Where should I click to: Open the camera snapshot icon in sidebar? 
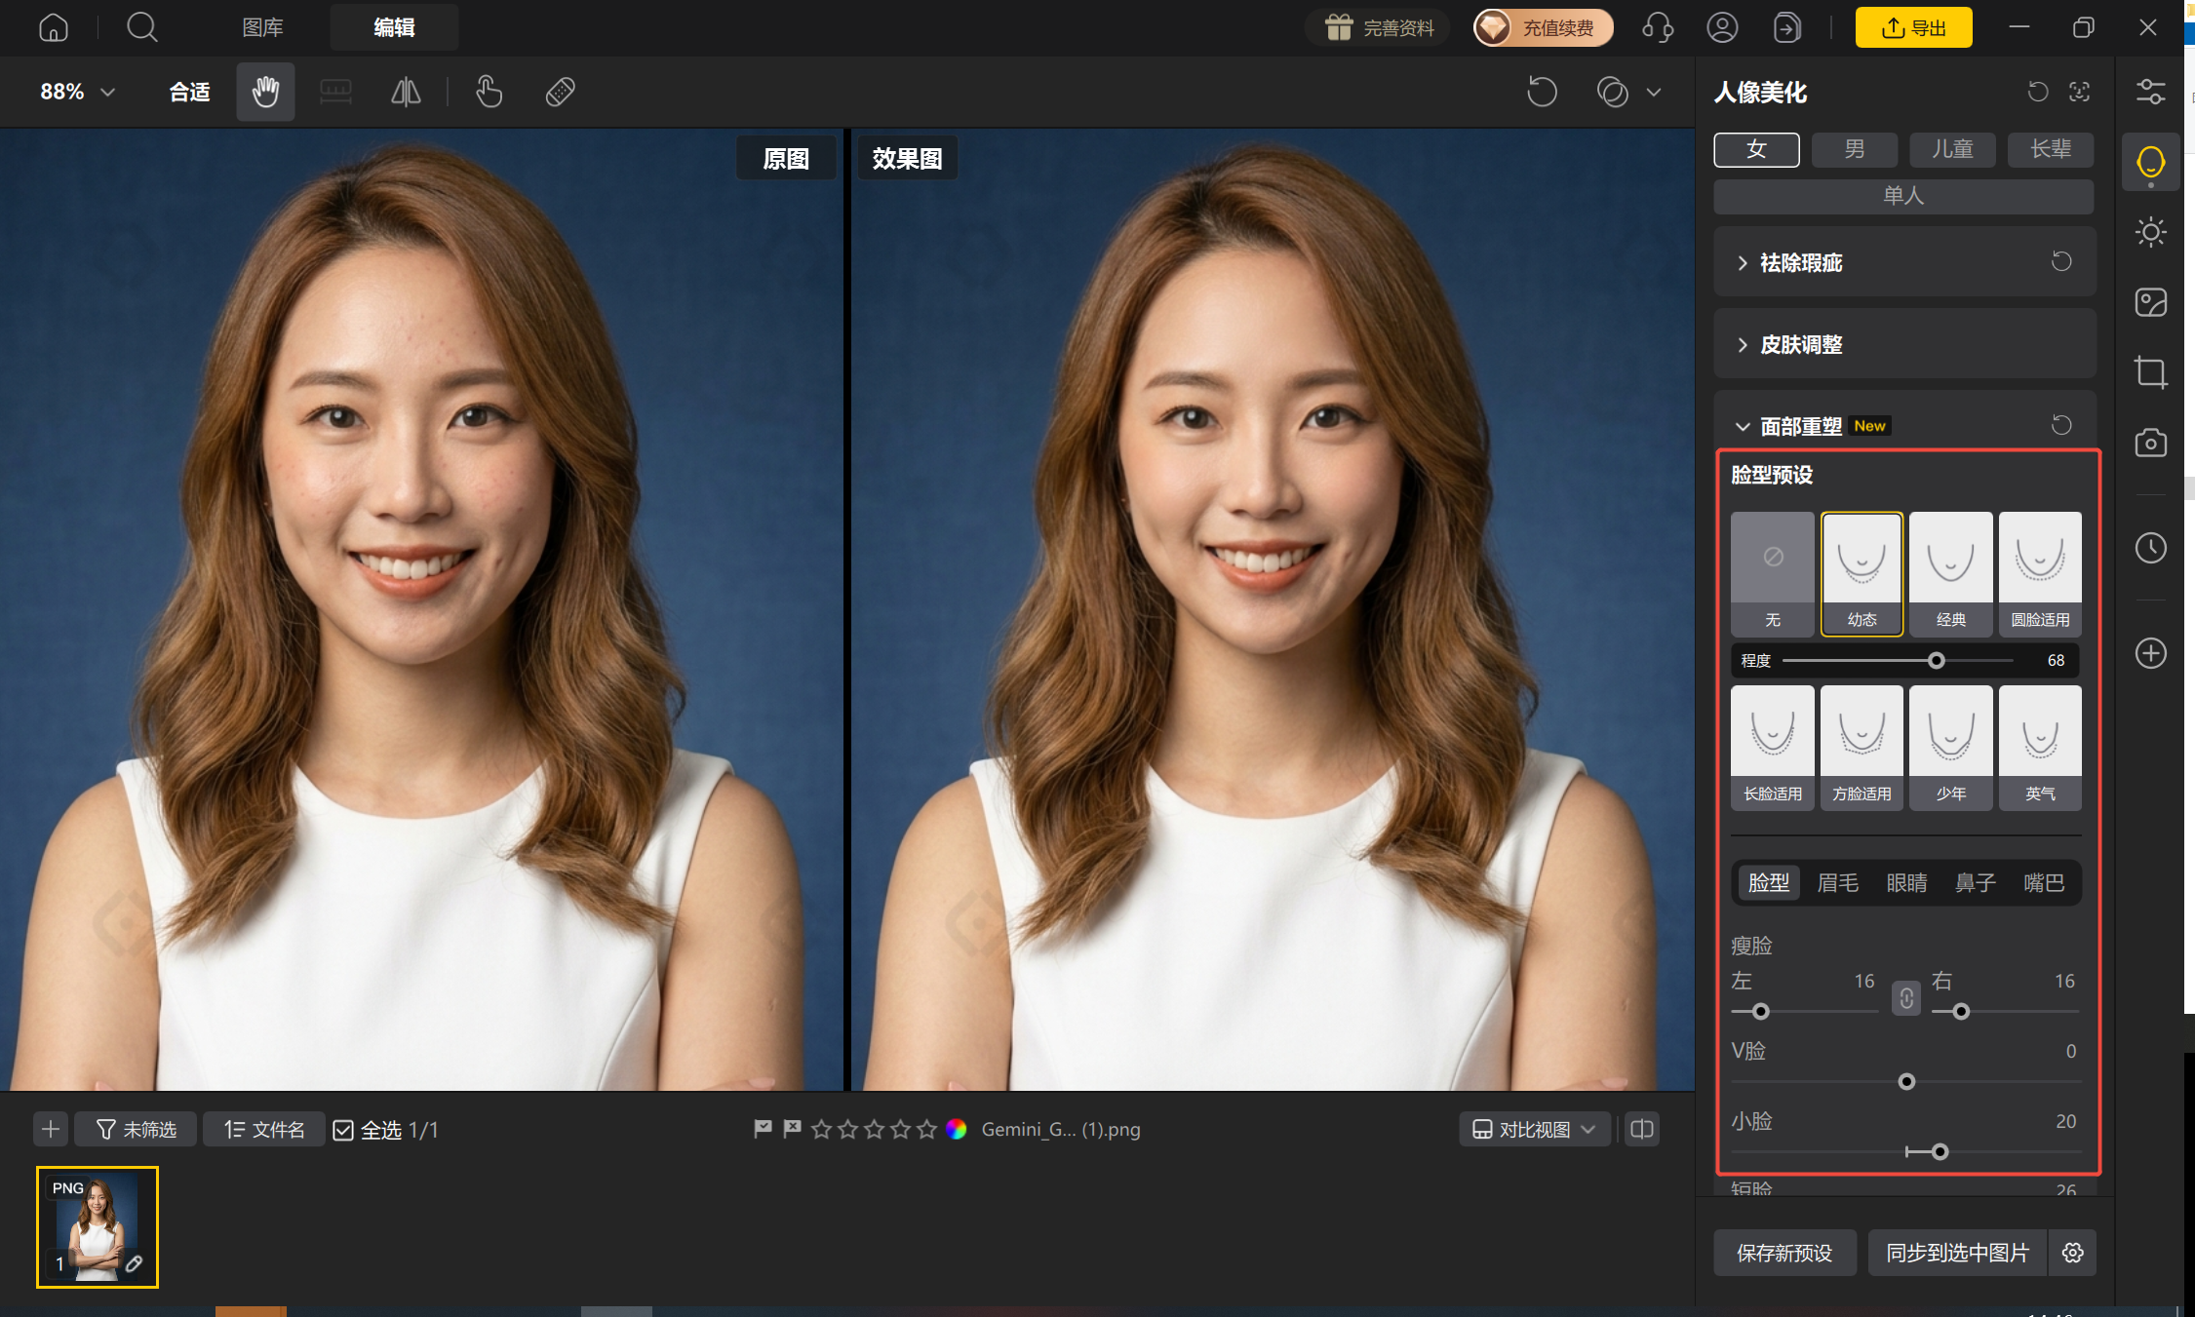click(x=2150, y=443)
